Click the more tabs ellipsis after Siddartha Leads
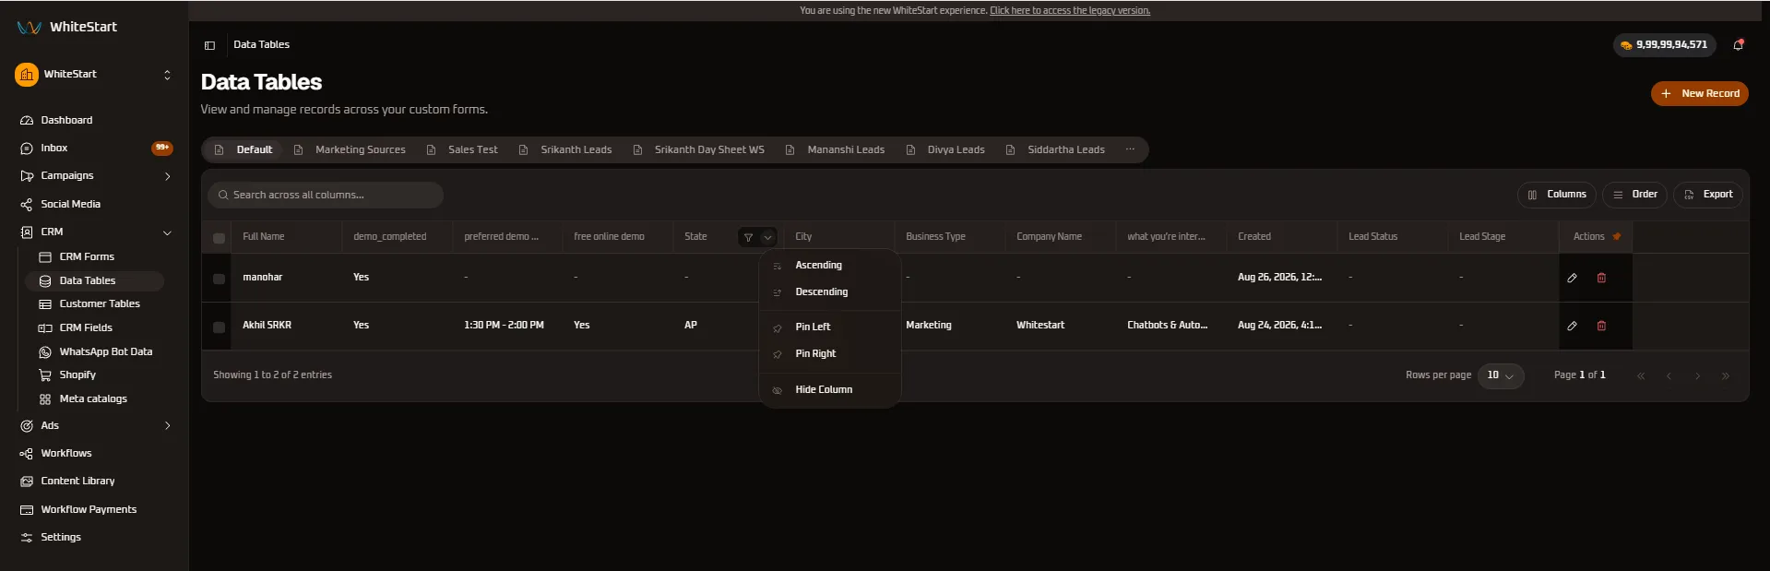Screen dimensions: 1770x571 point(1130,149)
